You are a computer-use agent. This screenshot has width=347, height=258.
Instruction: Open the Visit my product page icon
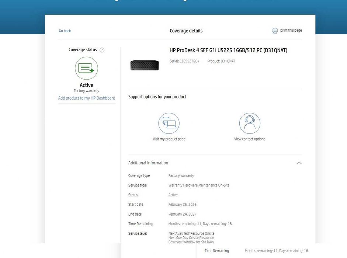coord(169,123)
